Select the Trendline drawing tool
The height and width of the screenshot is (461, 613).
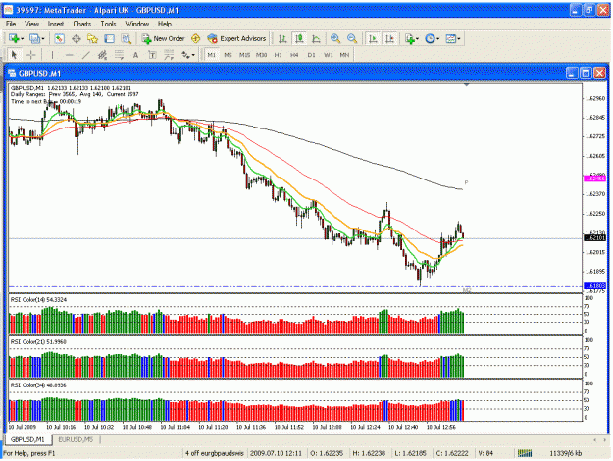click(86, 55)
